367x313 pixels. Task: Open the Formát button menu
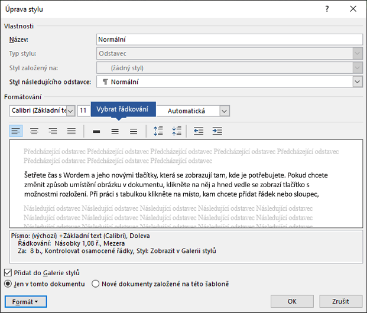25,302
